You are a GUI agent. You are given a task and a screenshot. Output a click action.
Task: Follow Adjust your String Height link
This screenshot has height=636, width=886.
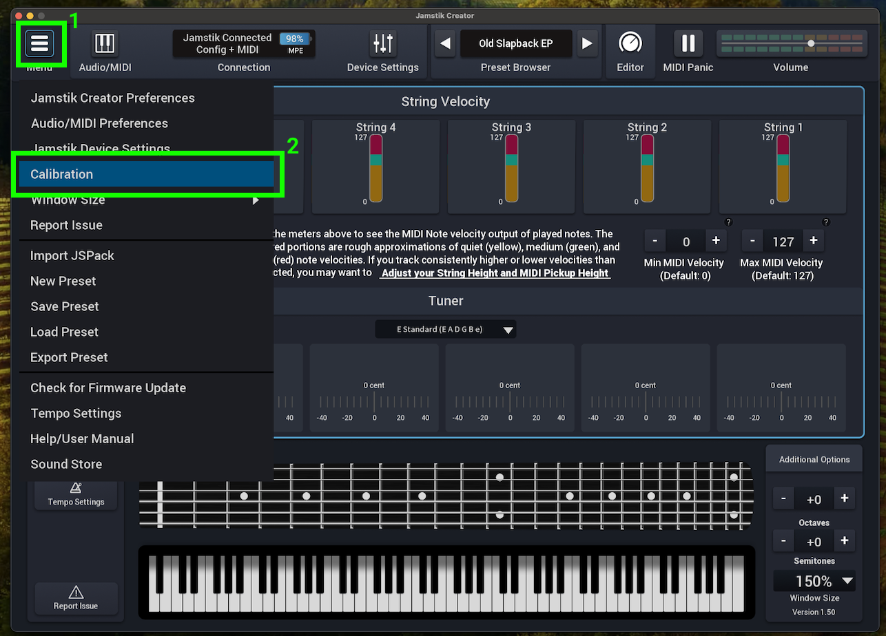click(495, 273)
